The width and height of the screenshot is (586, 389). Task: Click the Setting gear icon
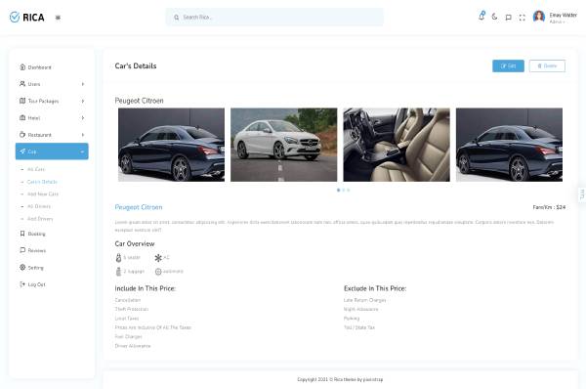[22, 268]
